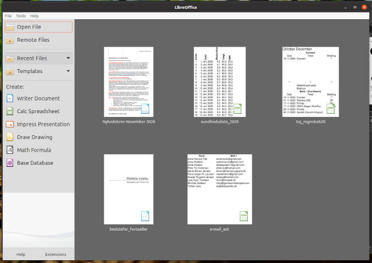372x263 pixels.
Task: Minimize the LibreOffice window
Action: pos(346,7)
